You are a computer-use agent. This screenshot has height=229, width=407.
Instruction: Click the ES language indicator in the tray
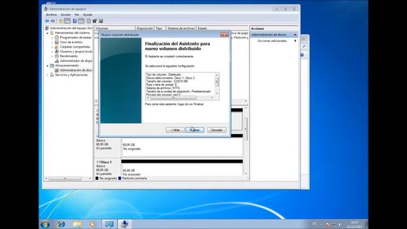pyautogui.click(x=314, y=224)
